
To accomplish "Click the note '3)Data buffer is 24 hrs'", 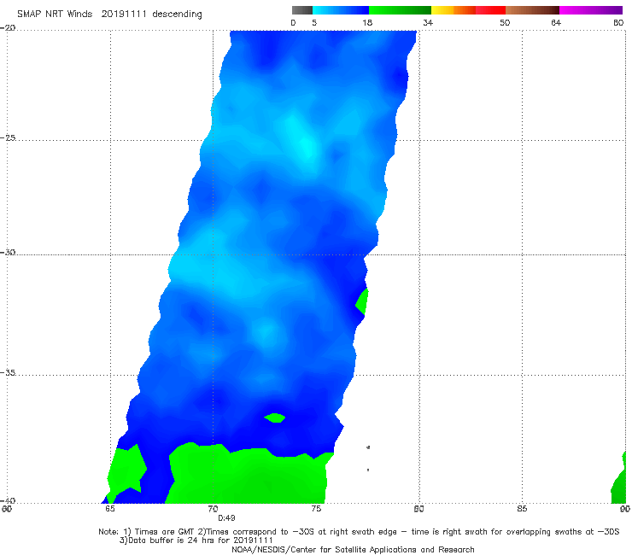I will (196, 540).
